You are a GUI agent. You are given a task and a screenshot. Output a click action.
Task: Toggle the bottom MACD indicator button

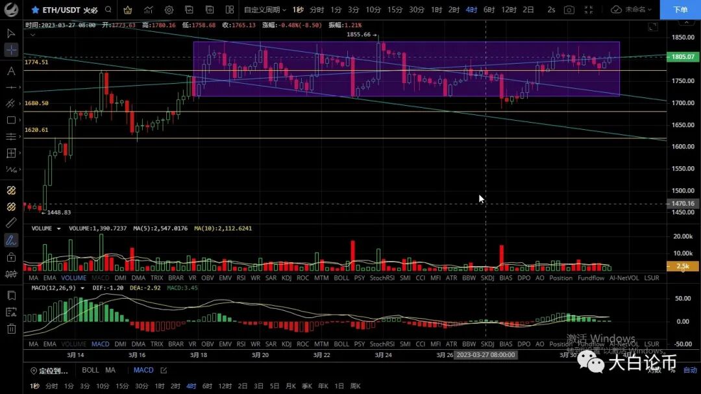(x=143, y=370)
